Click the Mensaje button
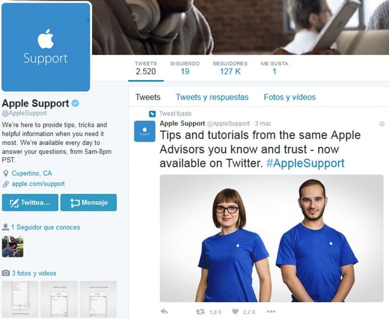Image resolution: width=389 pixels, height=319 pixels. tap(88, 202)
